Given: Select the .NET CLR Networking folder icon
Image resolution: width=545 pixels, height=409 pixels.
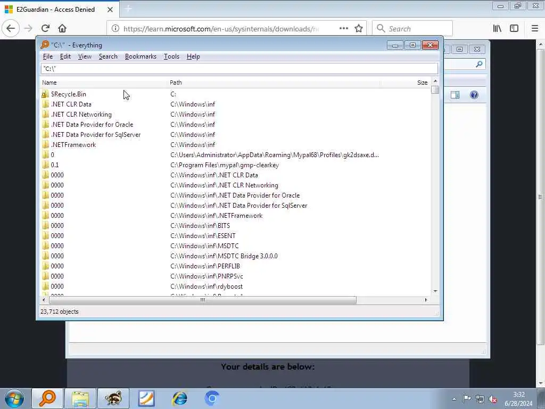Looking at the screenshot, I should coord(45,114).
